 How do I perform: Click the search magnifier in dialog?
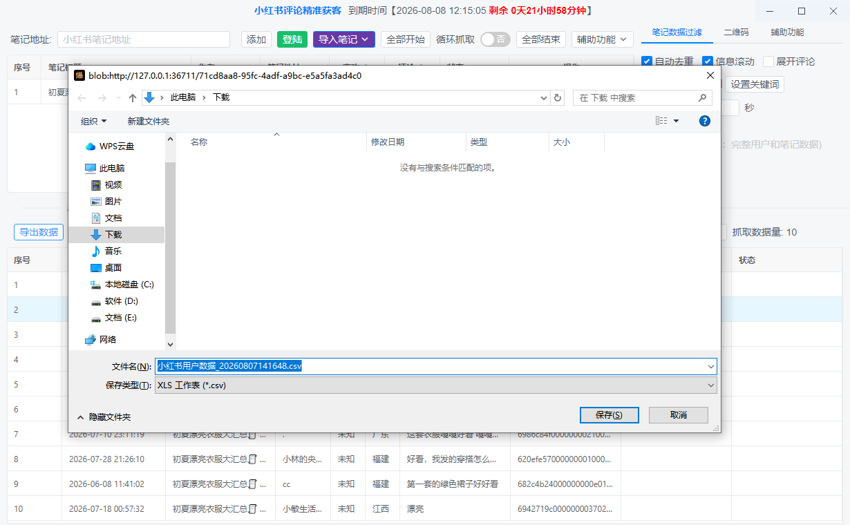[703, 98]
